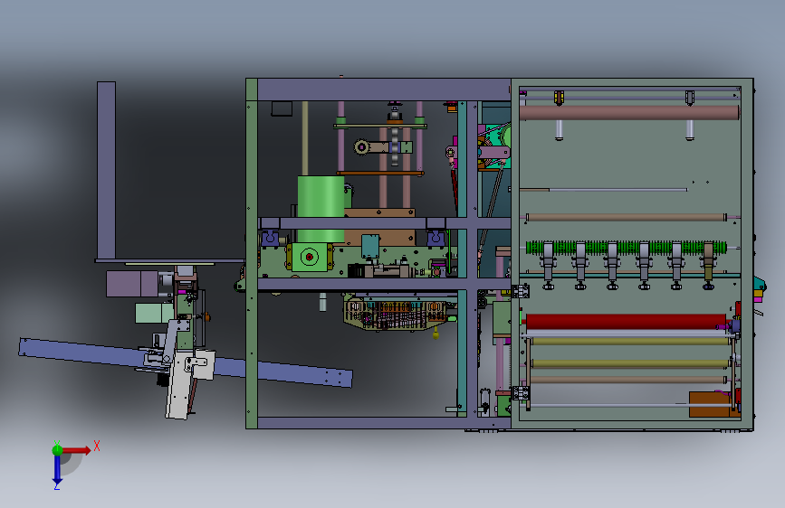Select the wiring terminal assembly under the center frame
Image resolution: width=785 pixels, height=508 pixels.
tap(396, 313)
